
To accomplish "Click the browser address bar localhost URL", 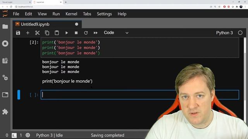I will 26,7.
